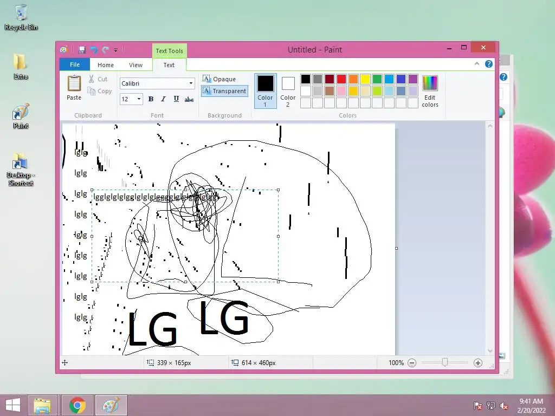Click the Desktop - Shortcut desktop icon
Screen dimensions: 555x416
[21, 170]
